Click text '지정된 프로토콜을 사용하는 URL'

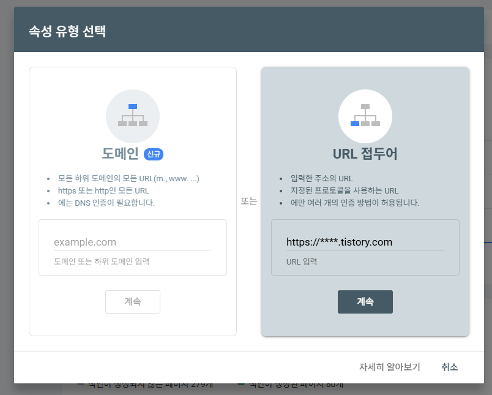[x=345, y=190]
